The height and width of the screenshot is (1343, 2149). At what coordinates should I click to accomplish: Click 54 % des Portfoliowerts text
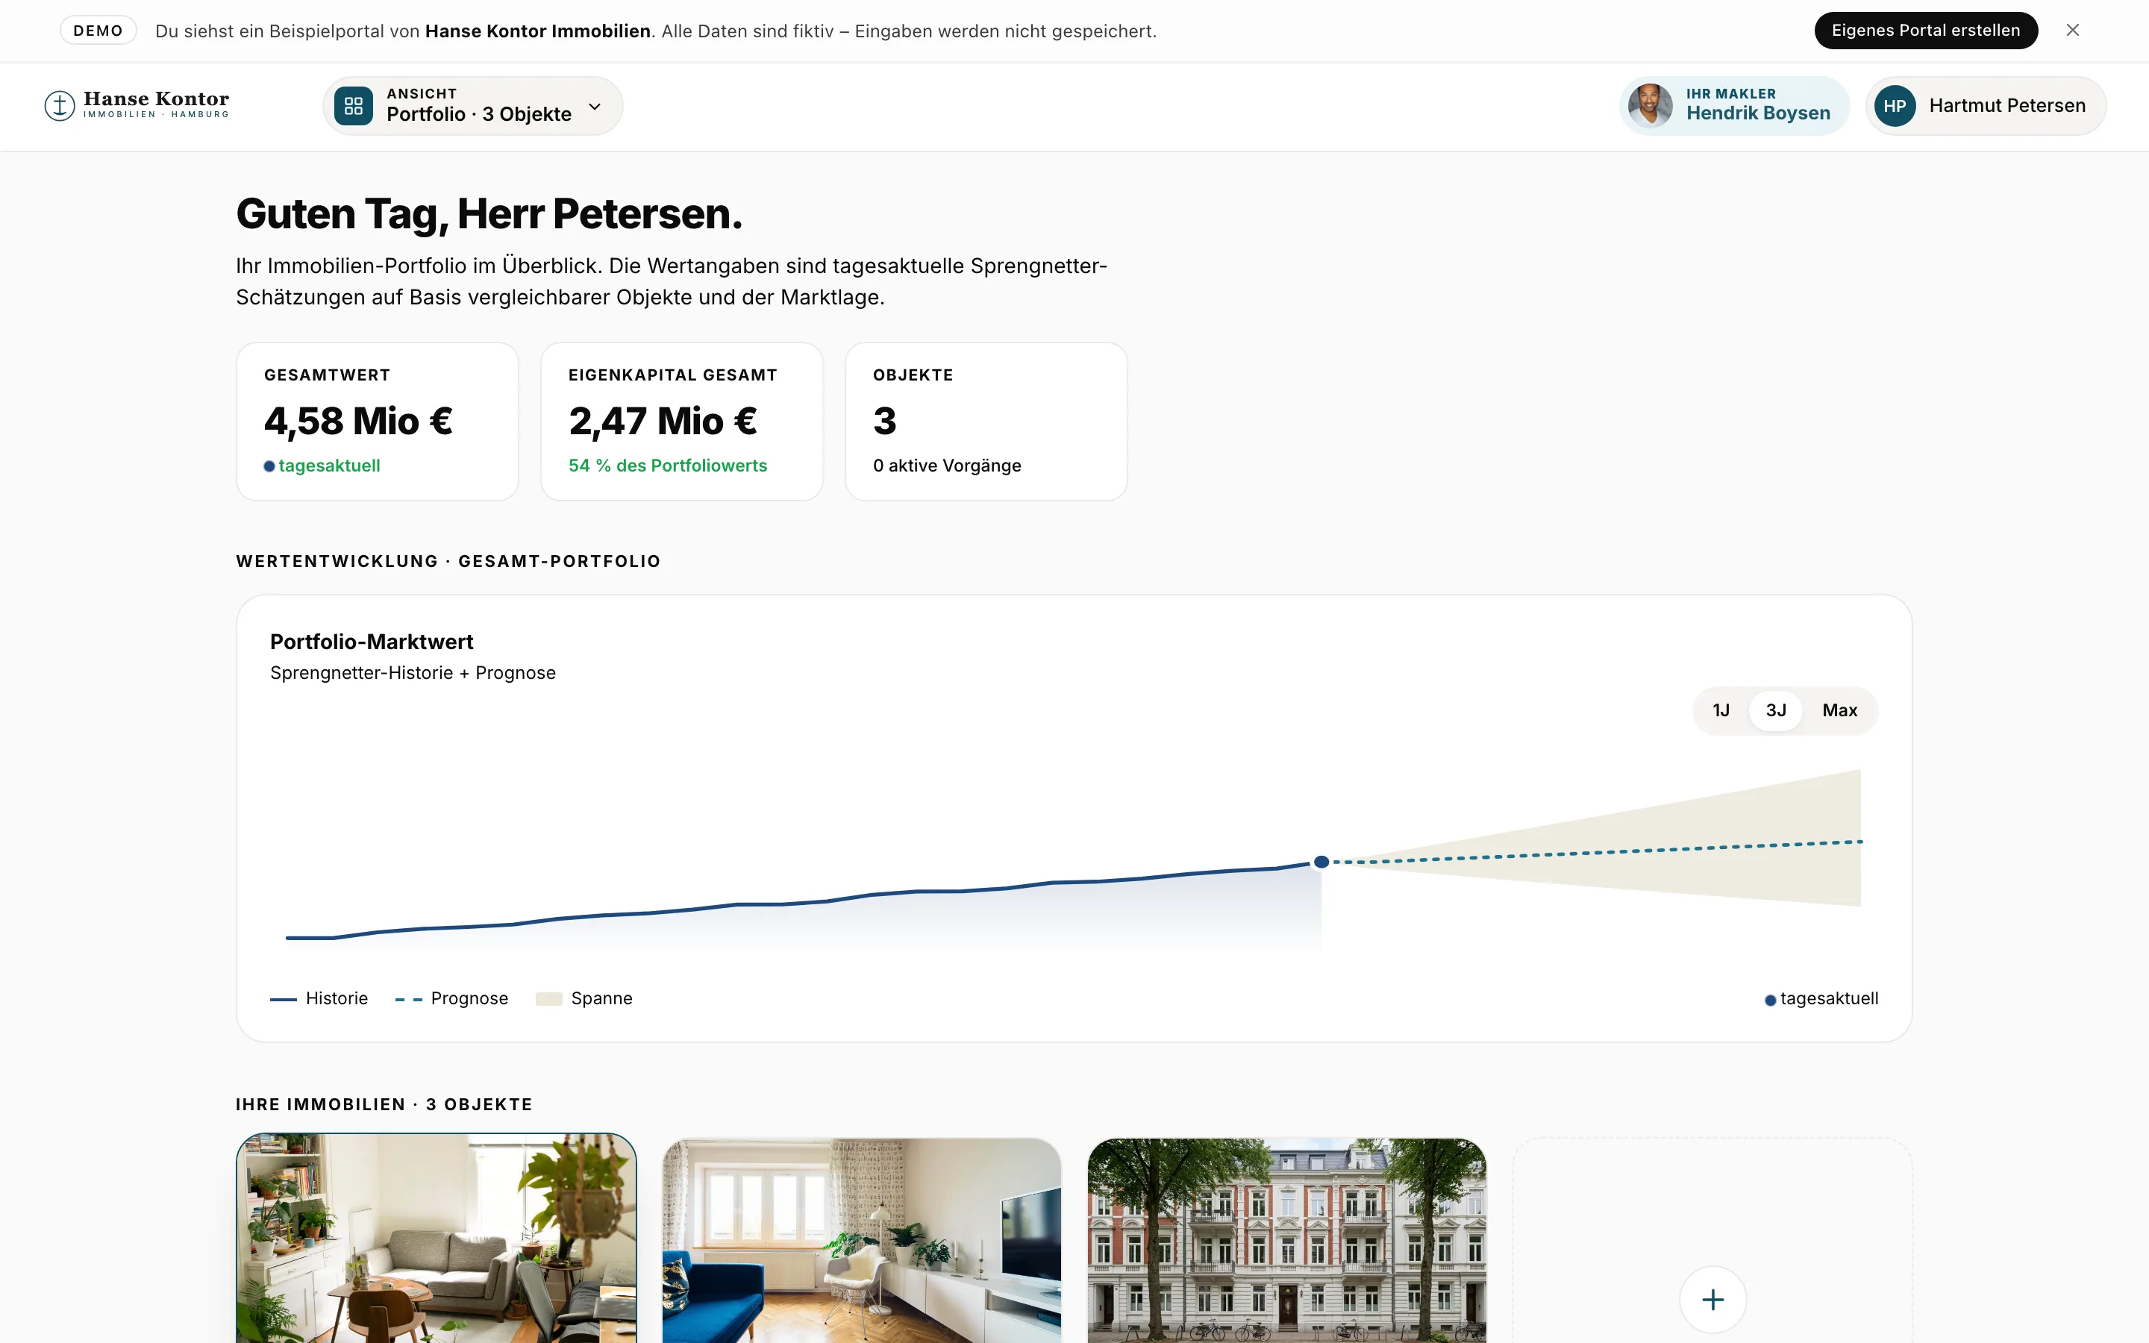(x=668, y=466)
